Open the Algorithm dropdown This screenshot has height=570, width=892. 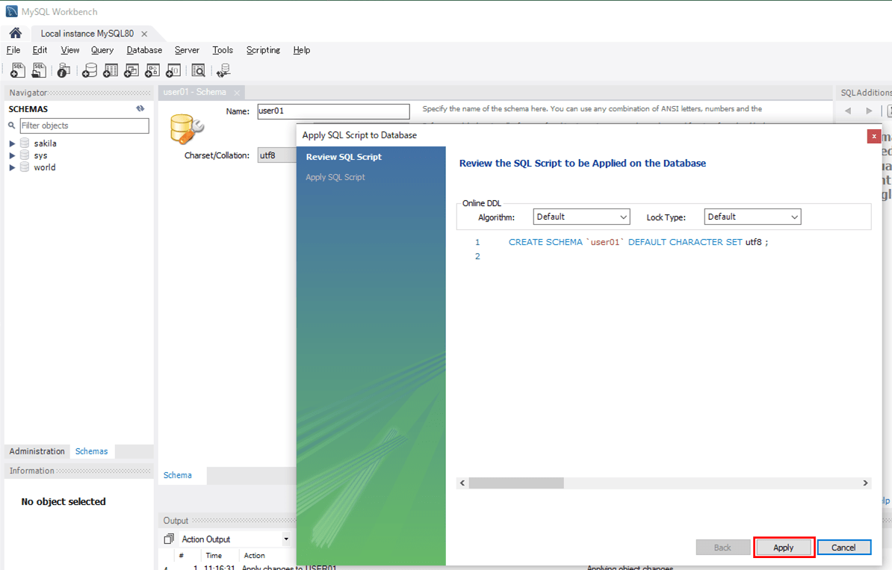point(581,217)
